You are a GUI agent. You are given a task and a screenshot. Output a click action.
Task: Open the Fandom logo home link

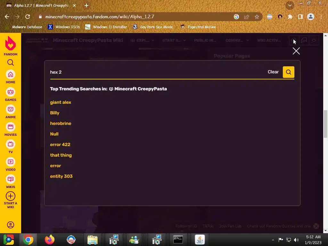pos(11,45)
